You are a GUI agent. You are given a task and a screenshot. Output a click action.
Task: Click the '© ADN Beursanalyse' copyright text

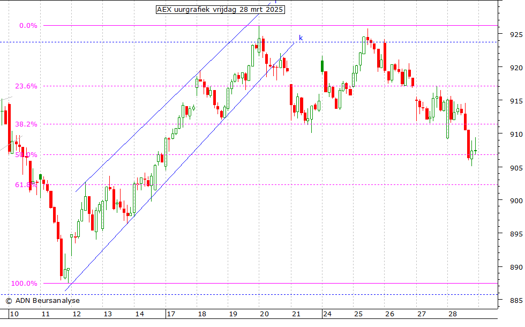(x=42, y=301)
